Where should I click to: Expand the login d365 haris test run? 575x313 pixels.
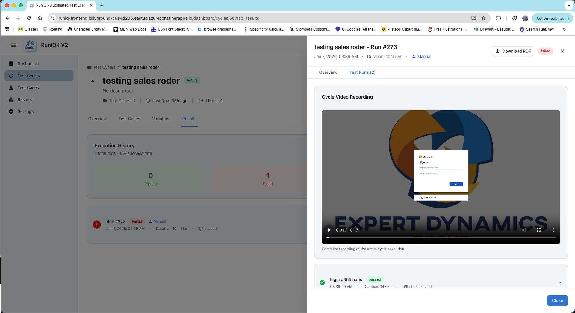560,283
